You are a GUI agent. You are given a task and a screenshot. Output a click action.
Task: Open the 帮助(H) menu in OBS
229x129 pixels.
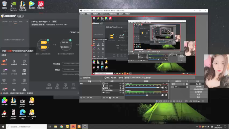pyautogui.click(x=128, y=14)
